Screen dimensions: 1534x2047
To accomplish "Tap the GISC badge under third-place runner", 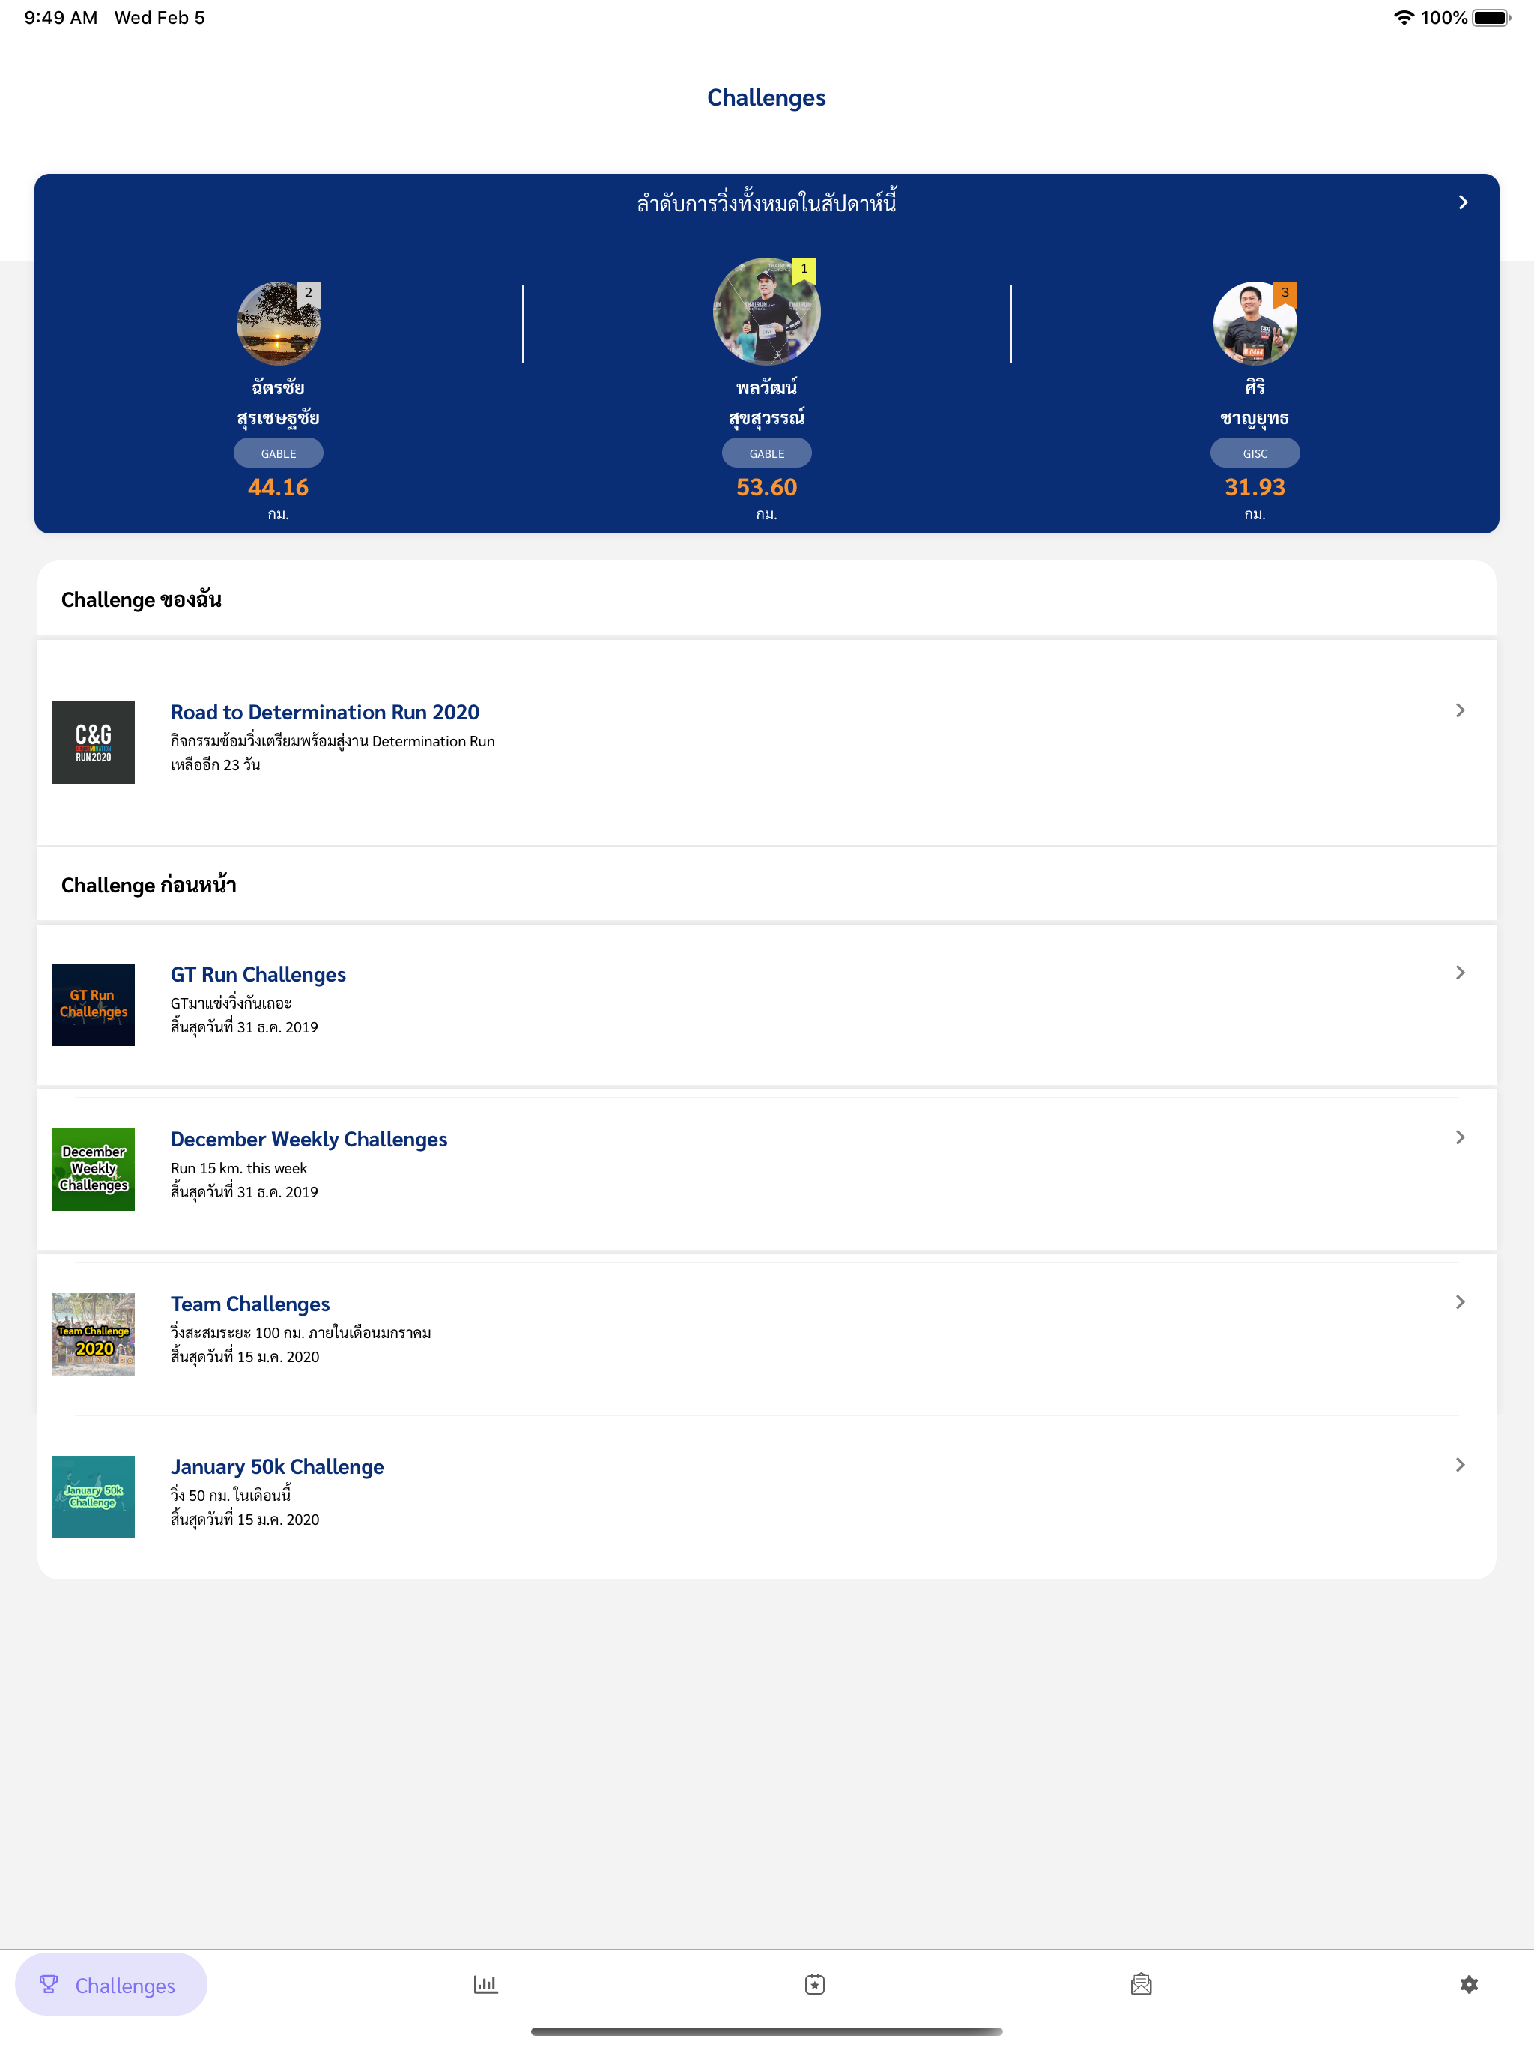I will [x=1255, y=453].
